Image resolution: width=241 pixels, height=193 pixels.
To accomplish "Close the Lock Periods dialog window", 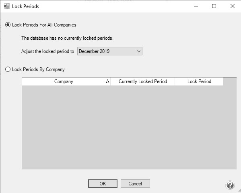I will point(233,6).
